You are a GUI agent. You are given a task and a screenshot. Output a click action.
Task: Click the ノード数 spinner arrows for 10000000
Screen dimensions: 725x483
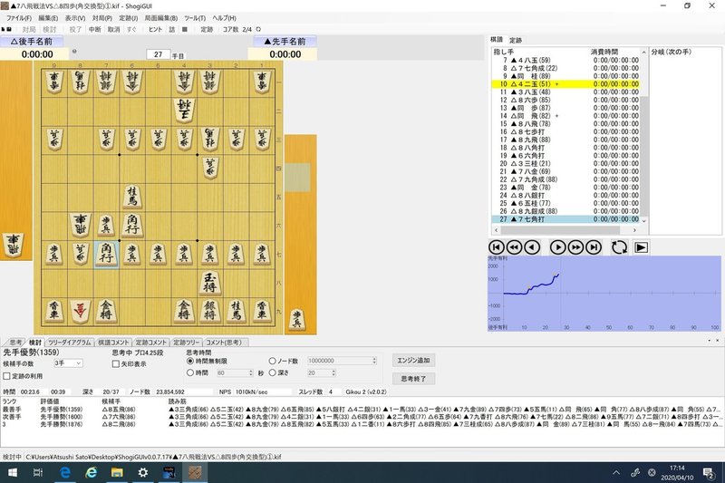374,361
